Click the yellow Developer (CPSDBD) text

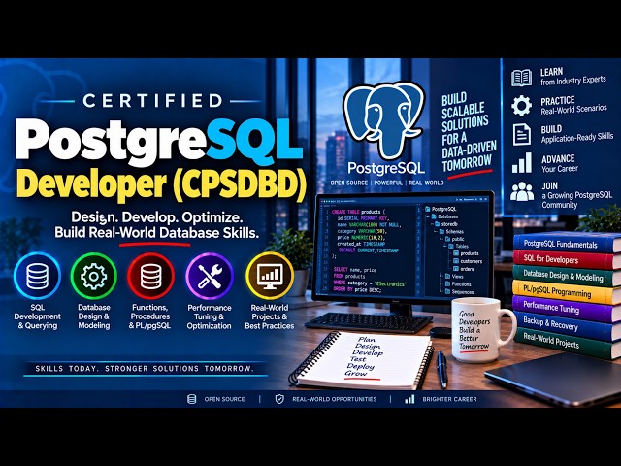coord(162,183)
